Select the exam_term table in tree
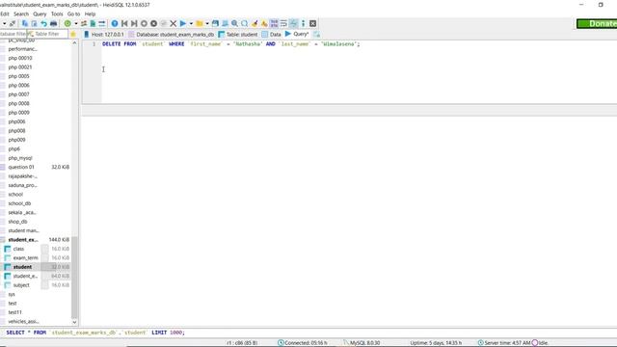617x347 pixels. pyautogui.click(x=26, y=257)
